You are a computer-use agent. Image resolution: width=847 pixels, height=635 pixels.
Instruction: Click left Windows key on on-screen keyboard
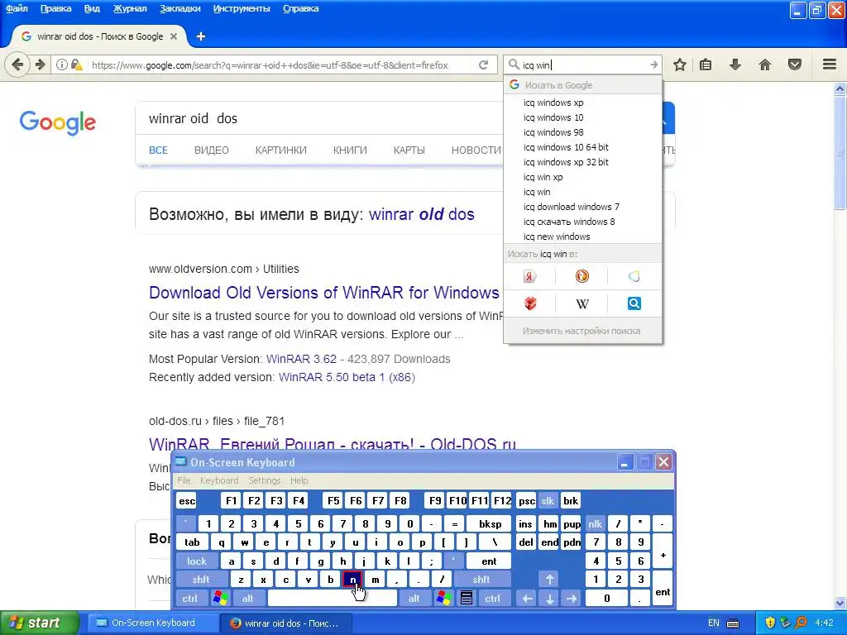click(x=220, y=599)
